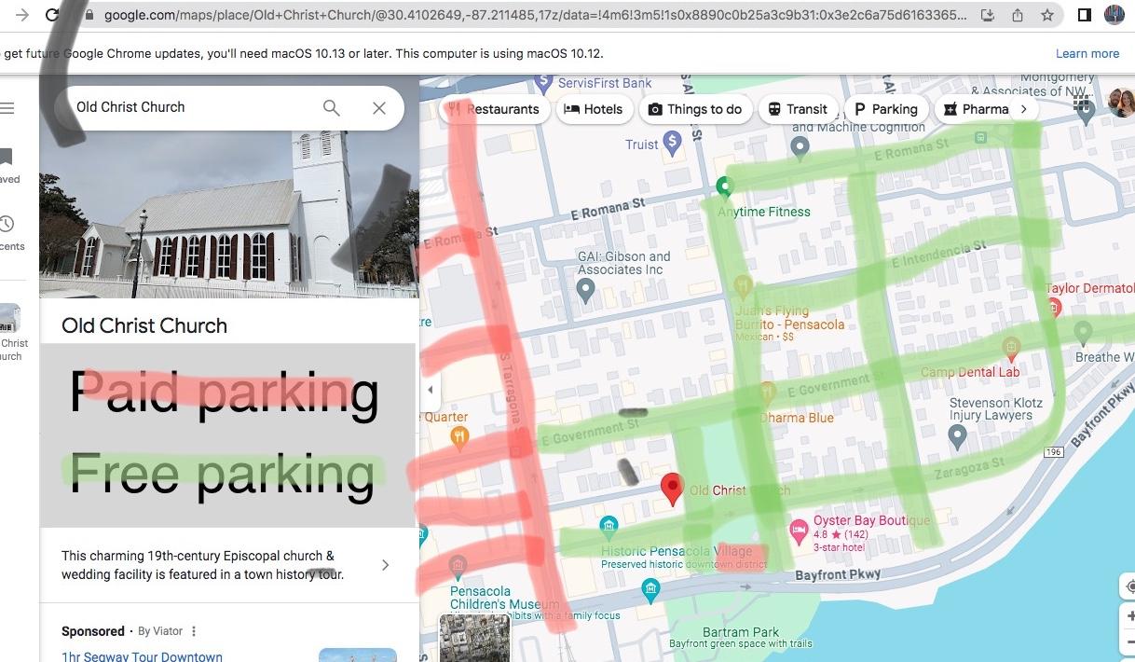This screenshot has height=662, width=1135.
Task: Search with the magnifying glass icon
Action: [332, 108]
